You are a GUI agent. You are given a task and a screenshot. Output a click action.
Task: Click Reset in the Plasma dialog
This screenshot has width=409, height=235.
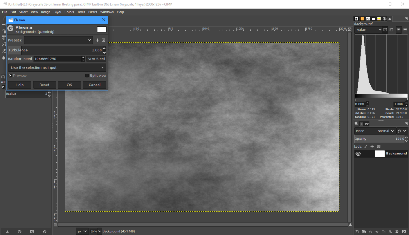pyautogui.click(x=44, y=85)
